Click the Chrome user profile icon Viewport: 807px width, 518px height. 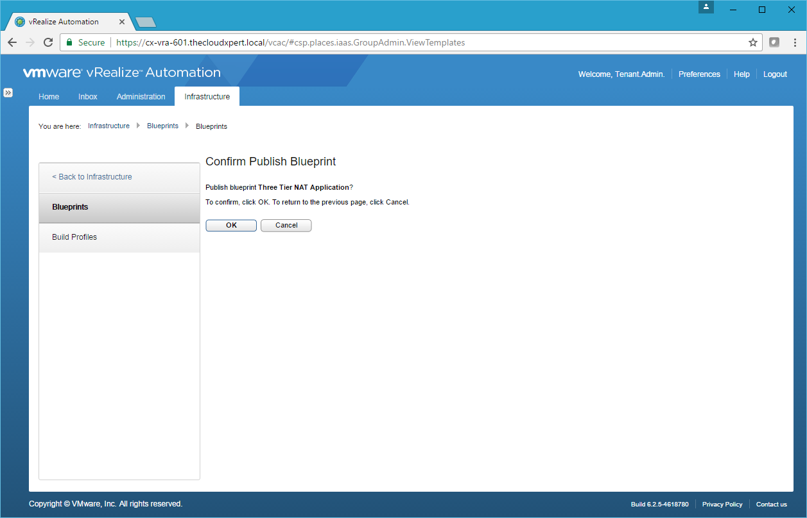pyautogui.click(x=706, y=8)
